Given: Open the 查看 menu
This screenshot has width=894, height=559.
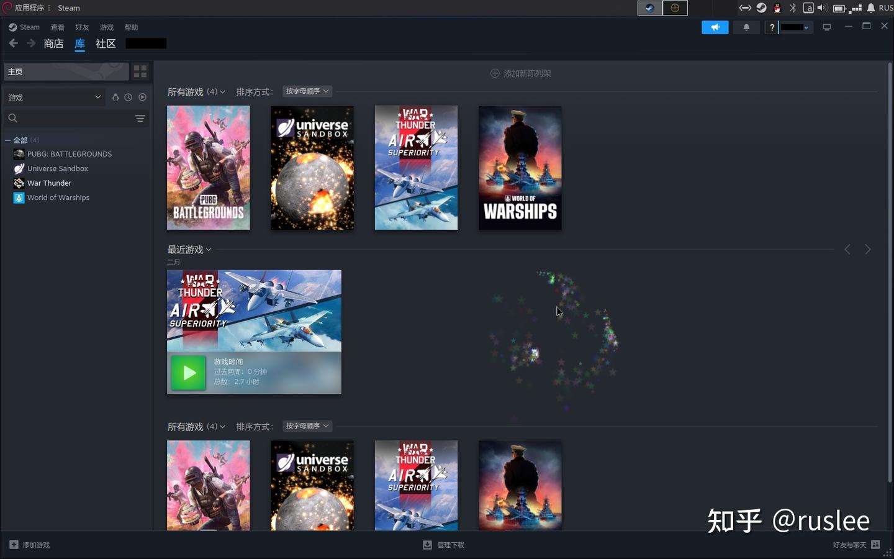Looking at the screenshot, I should tap(58, 27).
